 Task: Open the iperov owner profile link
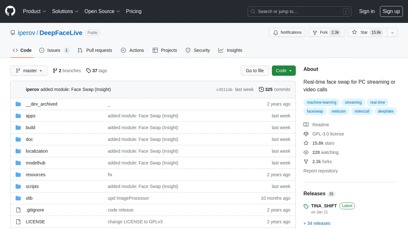[x=27, y=33]
